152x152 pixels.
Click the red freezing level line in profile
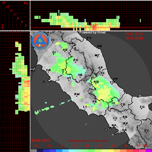click(x=91, y=27)
